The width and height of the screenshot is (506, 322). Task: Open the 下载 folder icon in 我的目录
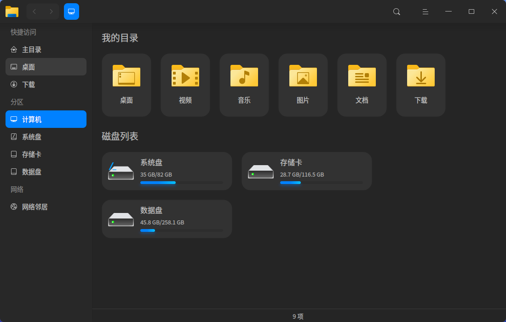coord(421,76)
